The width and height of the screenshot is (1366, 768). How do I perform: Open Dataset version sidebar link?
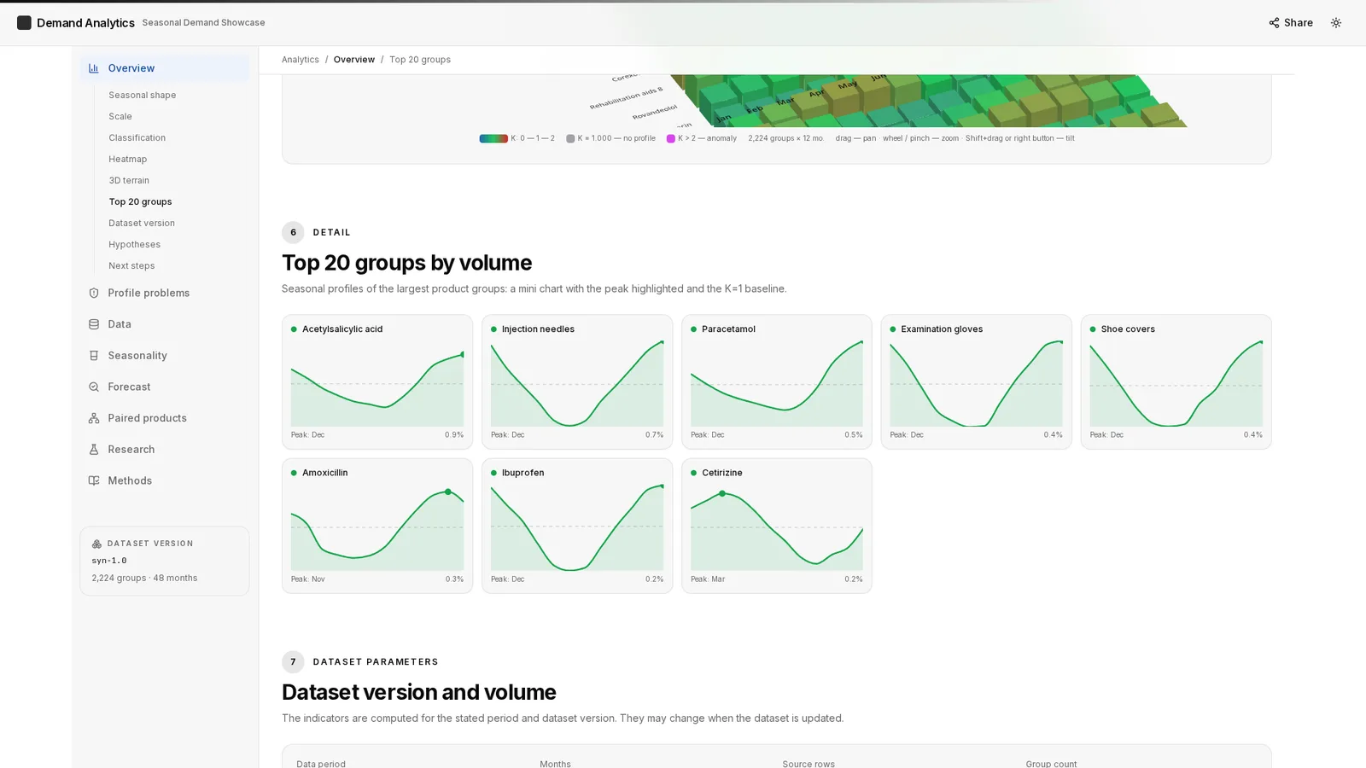tap(142, 224)
